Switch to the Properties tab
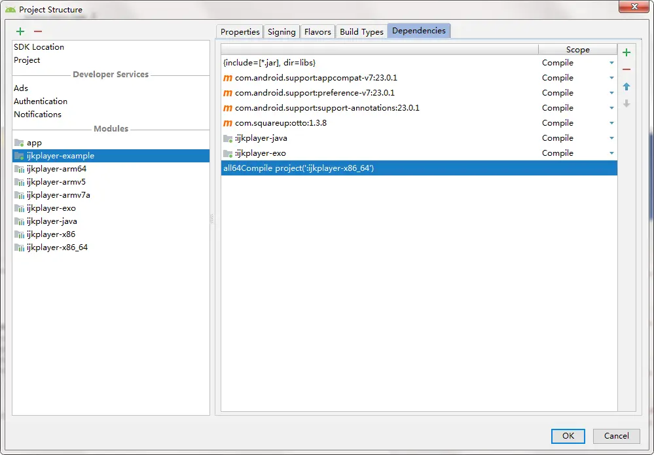The height and width of the screenshot is (455, 654). (x=240, y=31)
